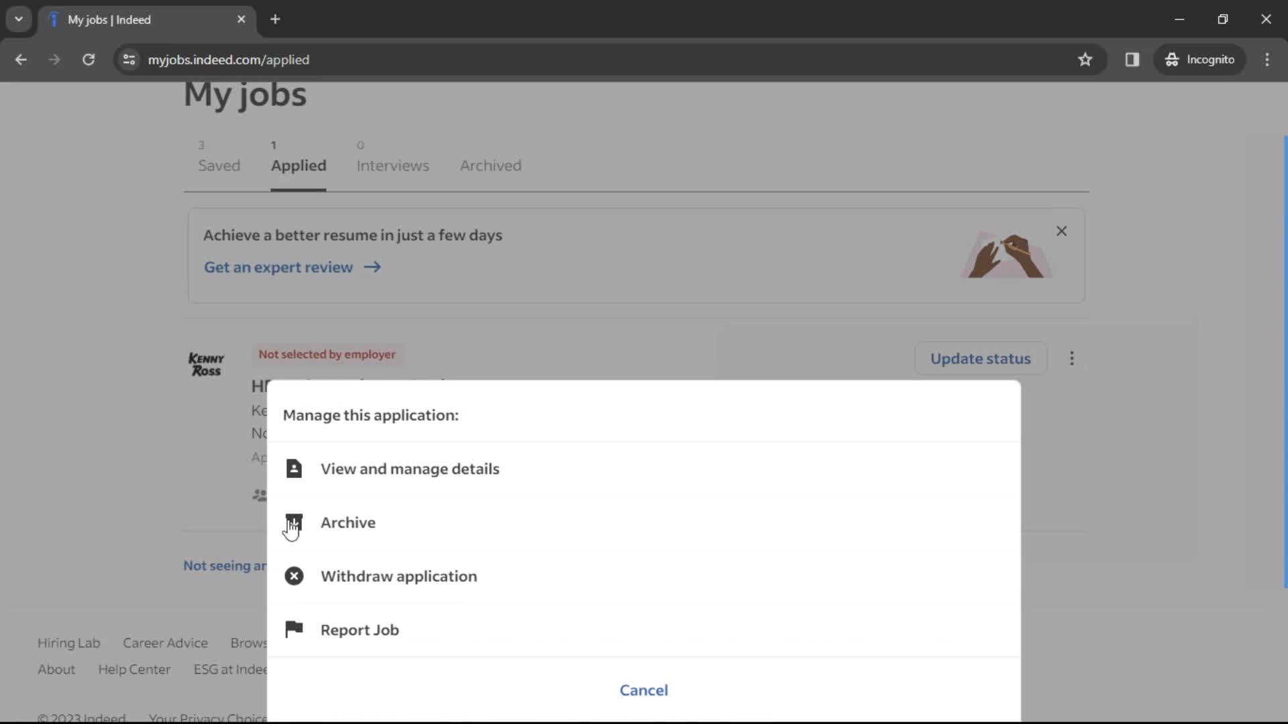Open the Archived tab

click(490, 166)
